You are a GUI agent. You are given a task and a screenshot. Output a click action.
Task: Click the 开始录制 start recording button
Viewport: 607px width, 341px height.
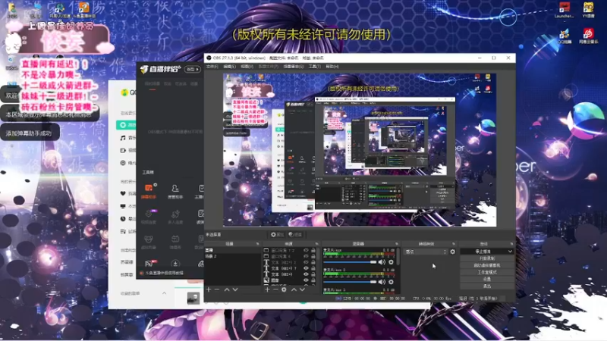click(487, 258)
